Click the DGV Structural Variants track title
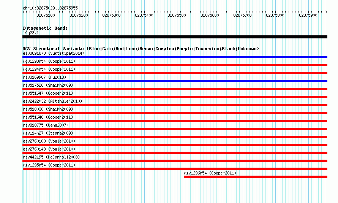 [x=141, y=49]
